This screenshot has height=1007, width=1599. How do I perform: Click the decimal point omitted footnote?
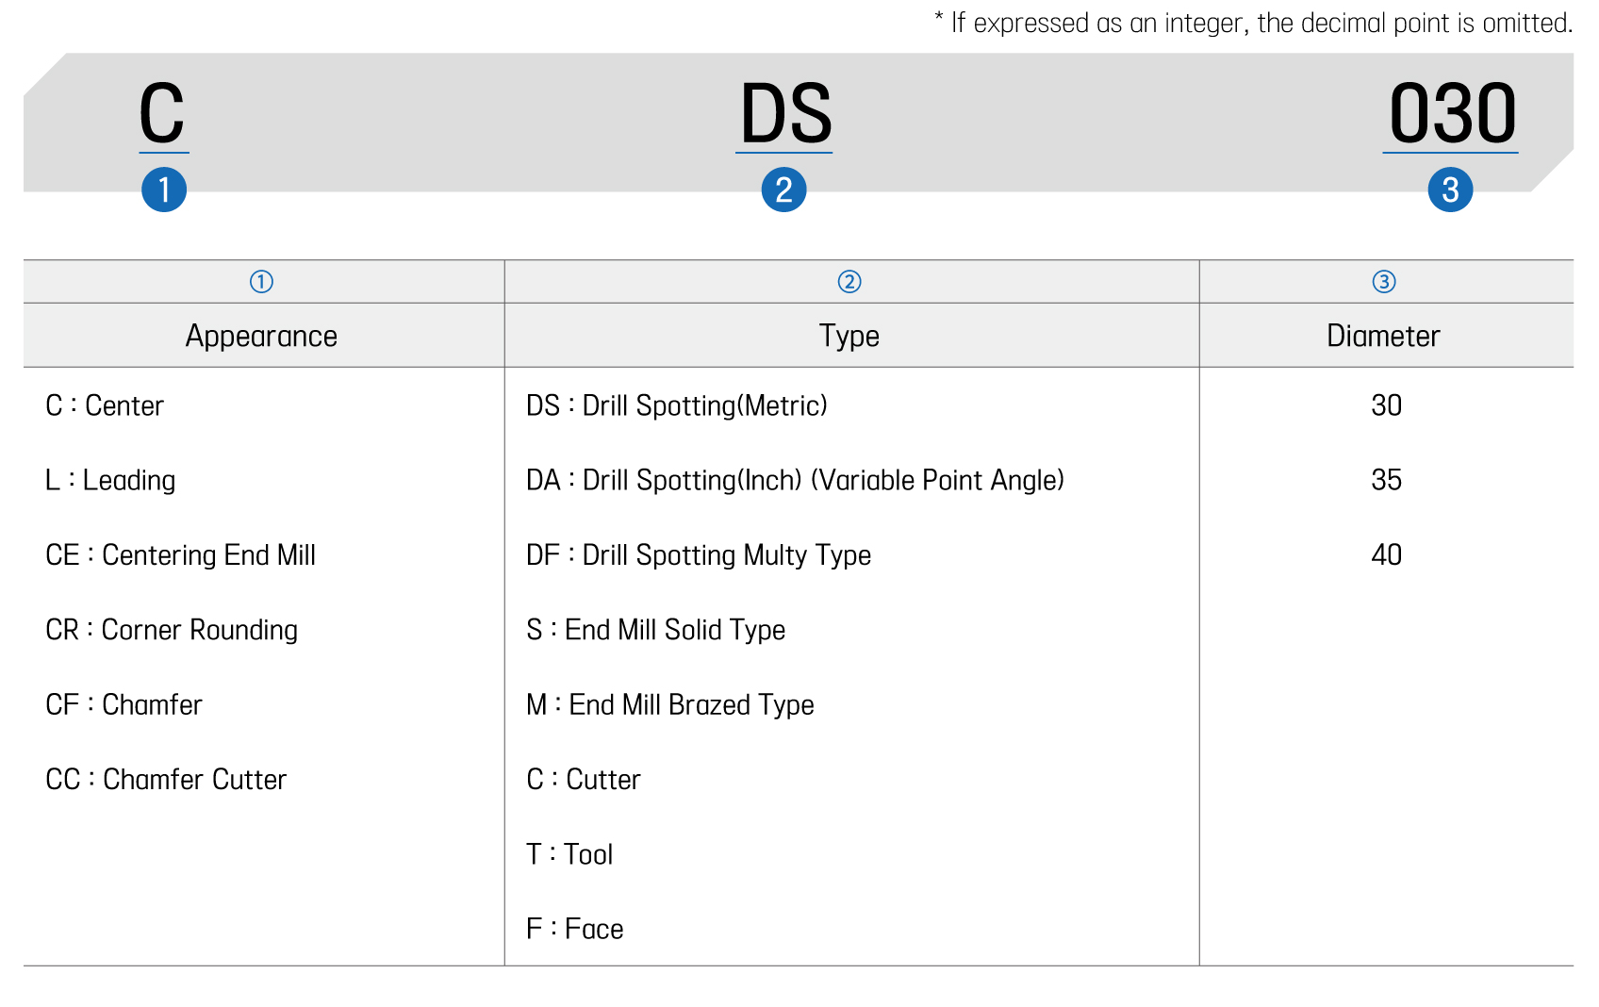pyautogui.click(x=1253, y=23)
